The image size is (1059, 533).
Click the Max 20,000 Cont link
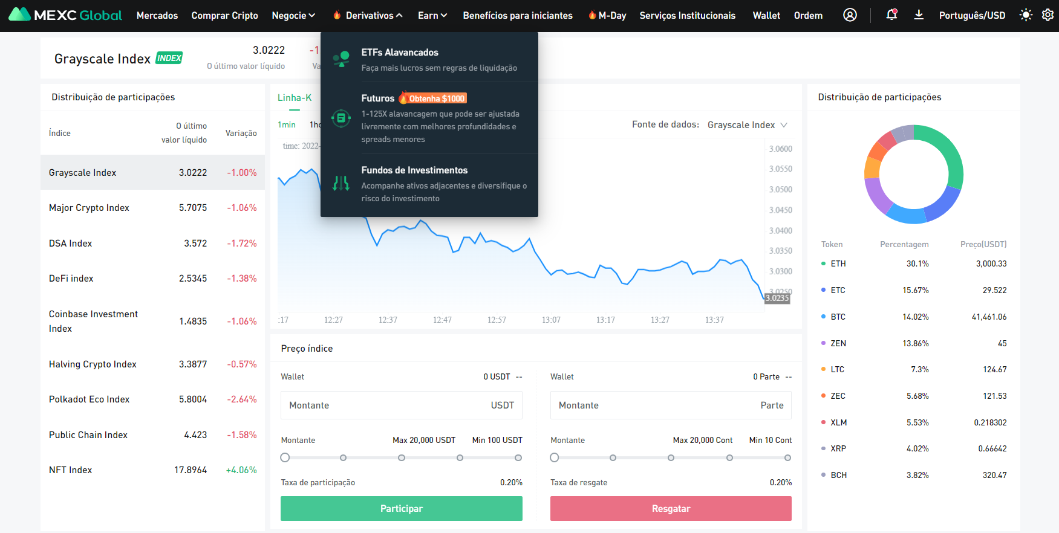[x=703, y=440]
